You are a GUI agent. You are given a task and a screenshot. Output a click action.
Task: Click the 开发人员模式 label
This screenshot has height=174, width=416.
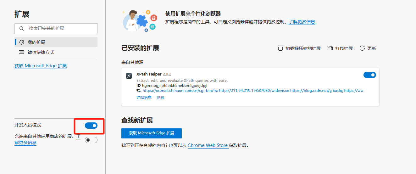point(28,125)
